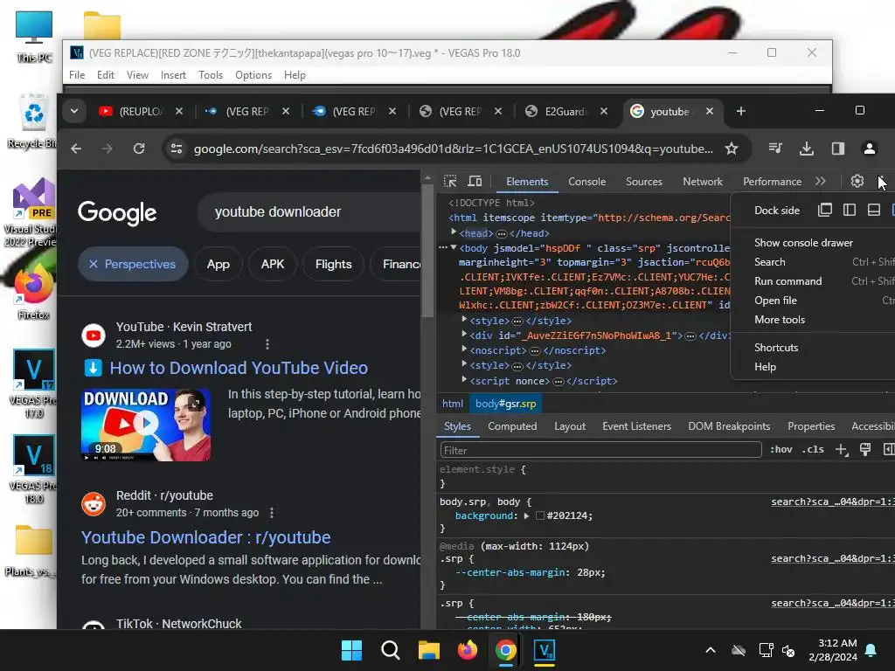Open media controls icon in Chrome toolbar

pos(775,149)
